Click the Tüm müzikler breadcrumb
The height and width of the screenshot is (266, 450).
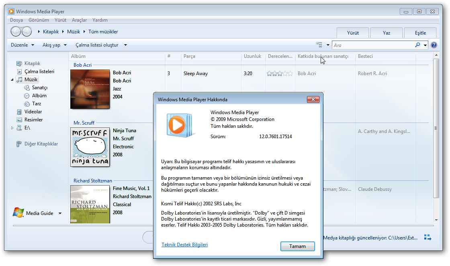pos(103,32)
